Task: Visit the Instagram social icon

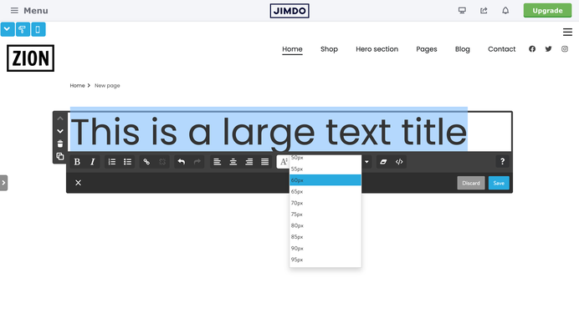Action: click(x=565, y=49)
